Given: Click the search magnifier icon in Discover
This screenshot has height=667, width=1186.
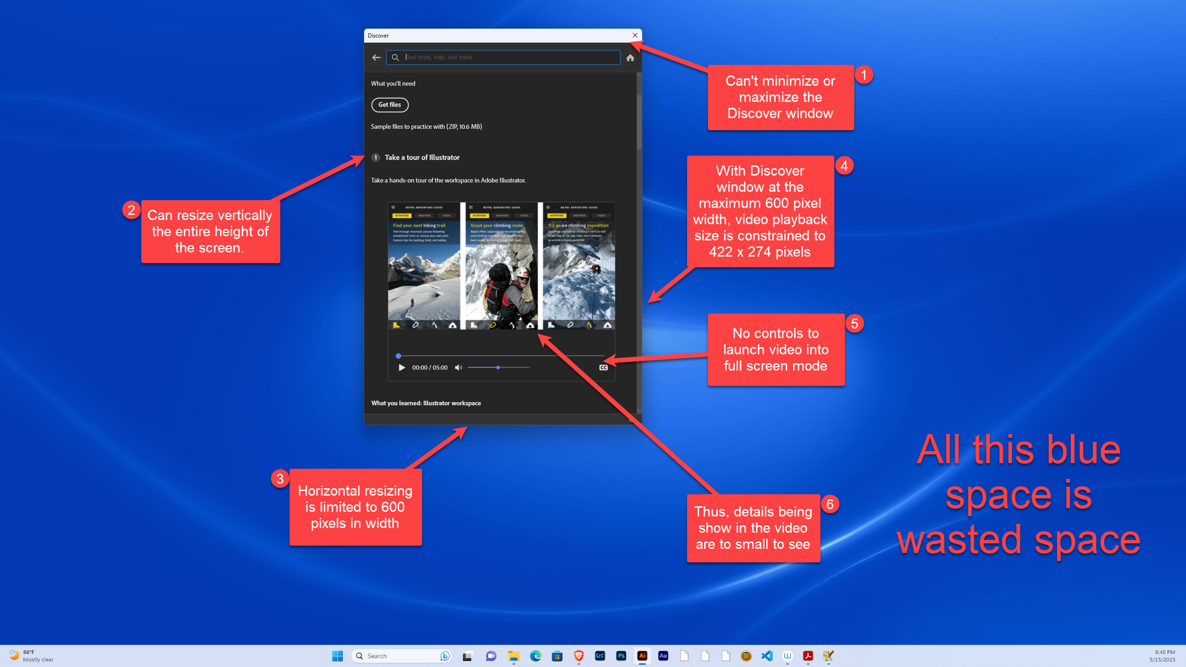Looking at the screenshot, I should point(395,57).
